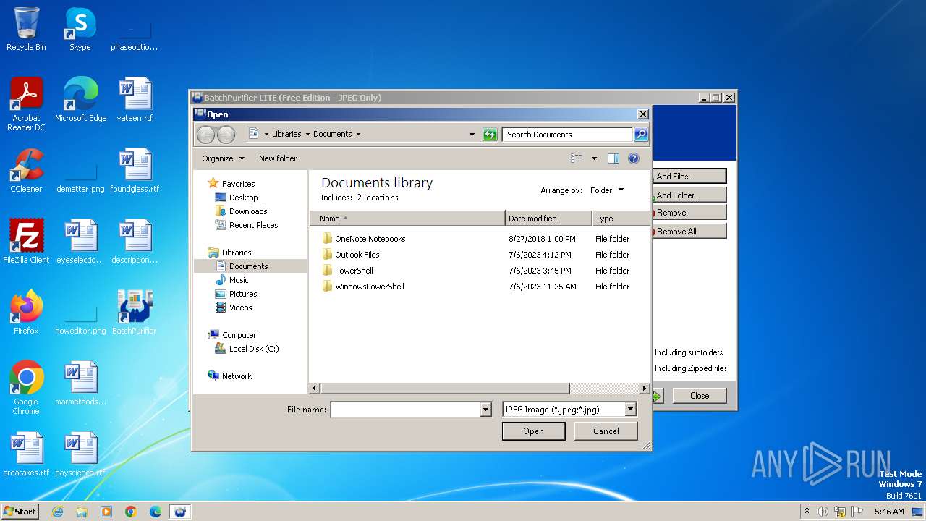The height and width of the screenshot is (521, 926).
Task: Open Arrange by Folder dropdown
Action: [x=607, y=190]
